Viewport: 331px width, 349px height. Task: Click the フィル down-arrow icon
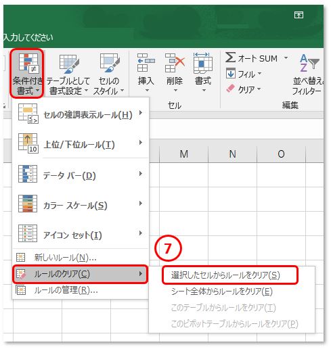(231, 74)
